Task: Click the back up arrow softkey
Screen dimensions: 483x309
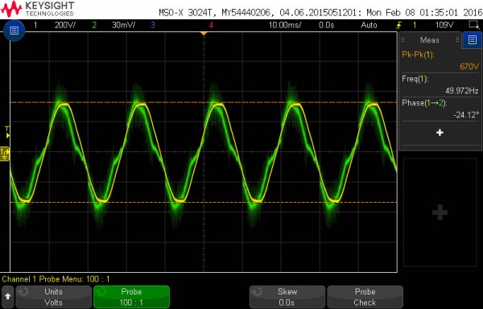Action: tap(8, 297)
